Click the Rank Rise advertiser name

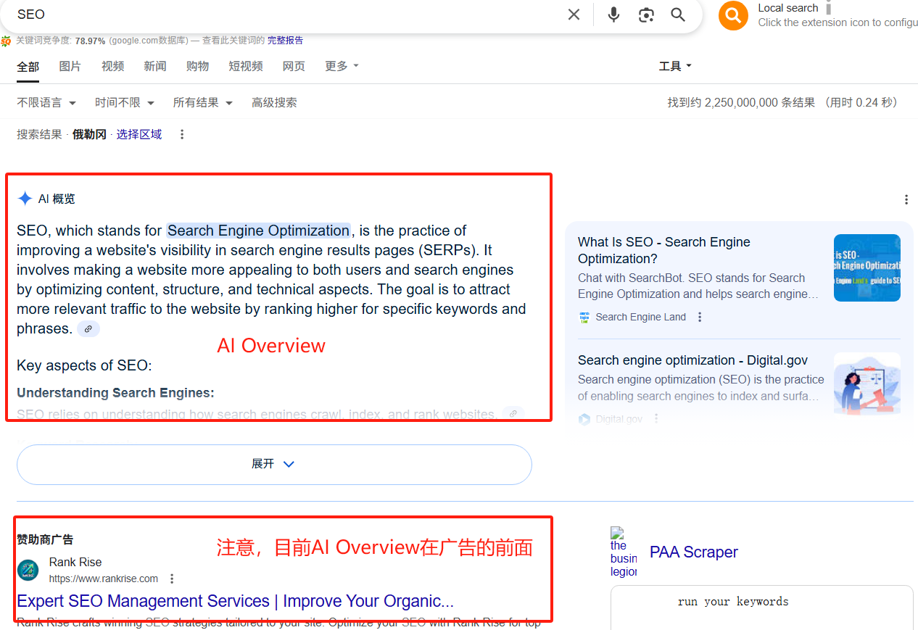75,562
